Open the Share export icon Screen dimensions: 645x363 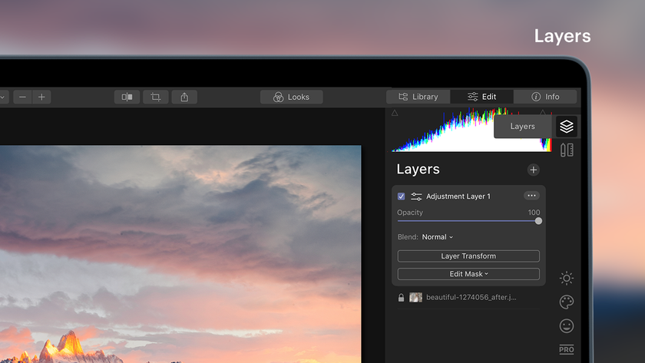click(184, 97)
